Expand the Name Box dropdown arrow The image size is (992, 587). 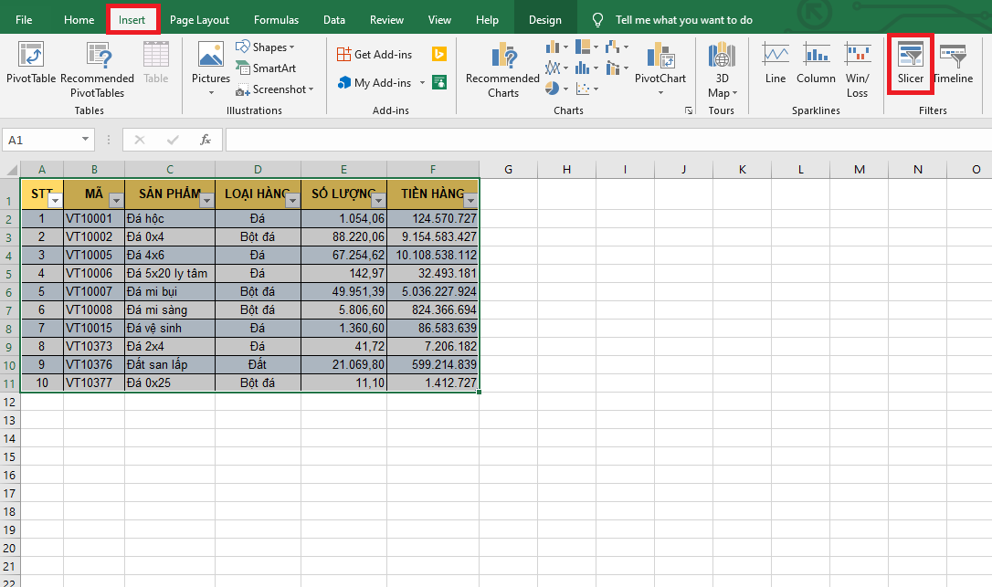[86, 140]
